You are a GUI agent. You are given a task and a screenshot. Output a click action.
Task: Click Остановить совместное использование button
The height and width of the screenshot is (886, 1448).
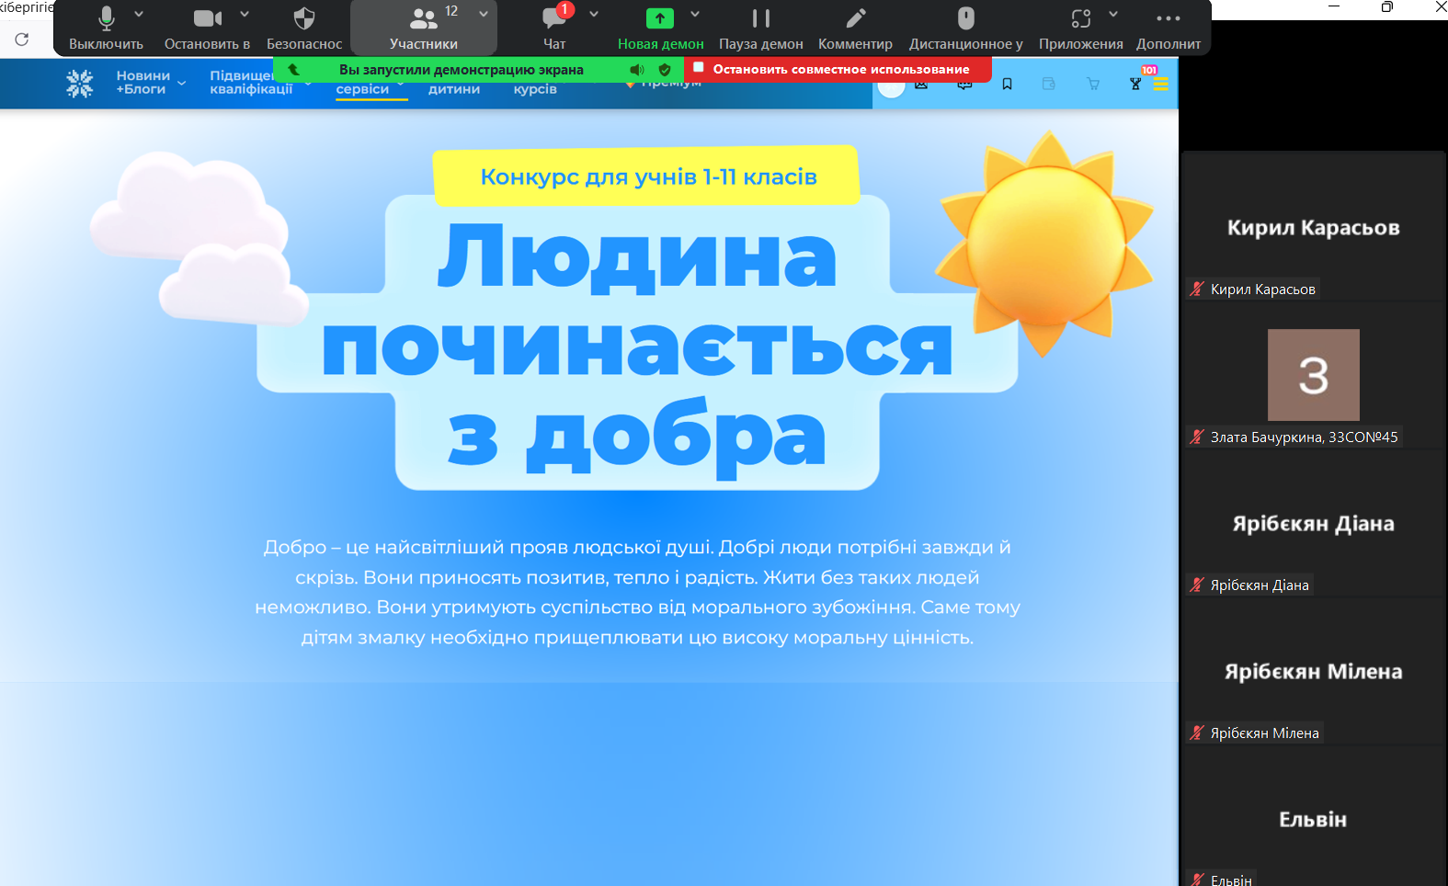[x=838, y=69]
